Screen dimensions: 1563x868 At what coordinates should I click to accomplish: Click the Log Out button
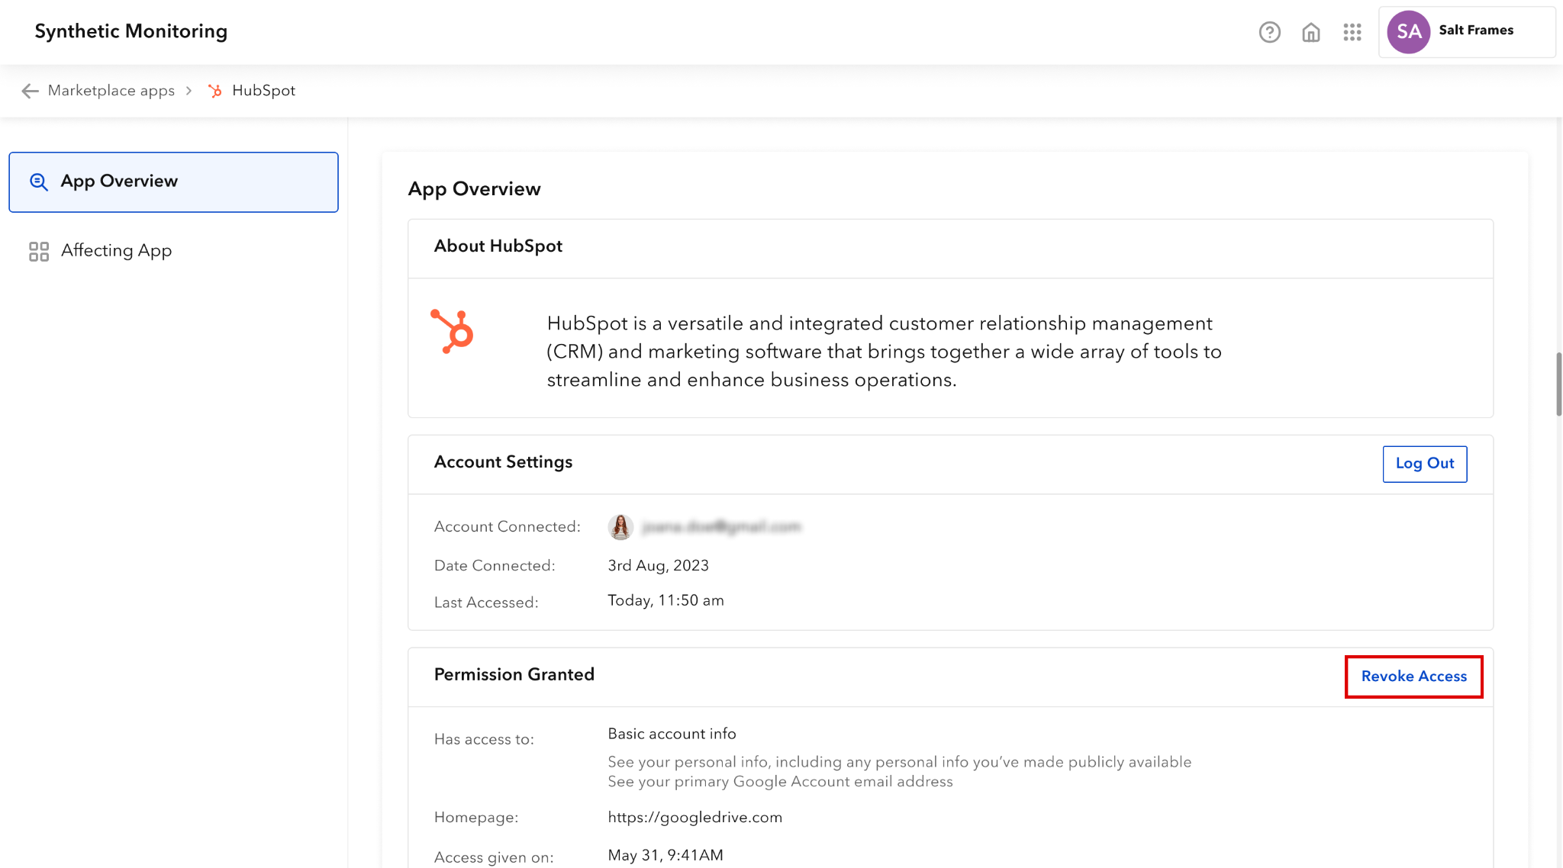click(1424, 464)
